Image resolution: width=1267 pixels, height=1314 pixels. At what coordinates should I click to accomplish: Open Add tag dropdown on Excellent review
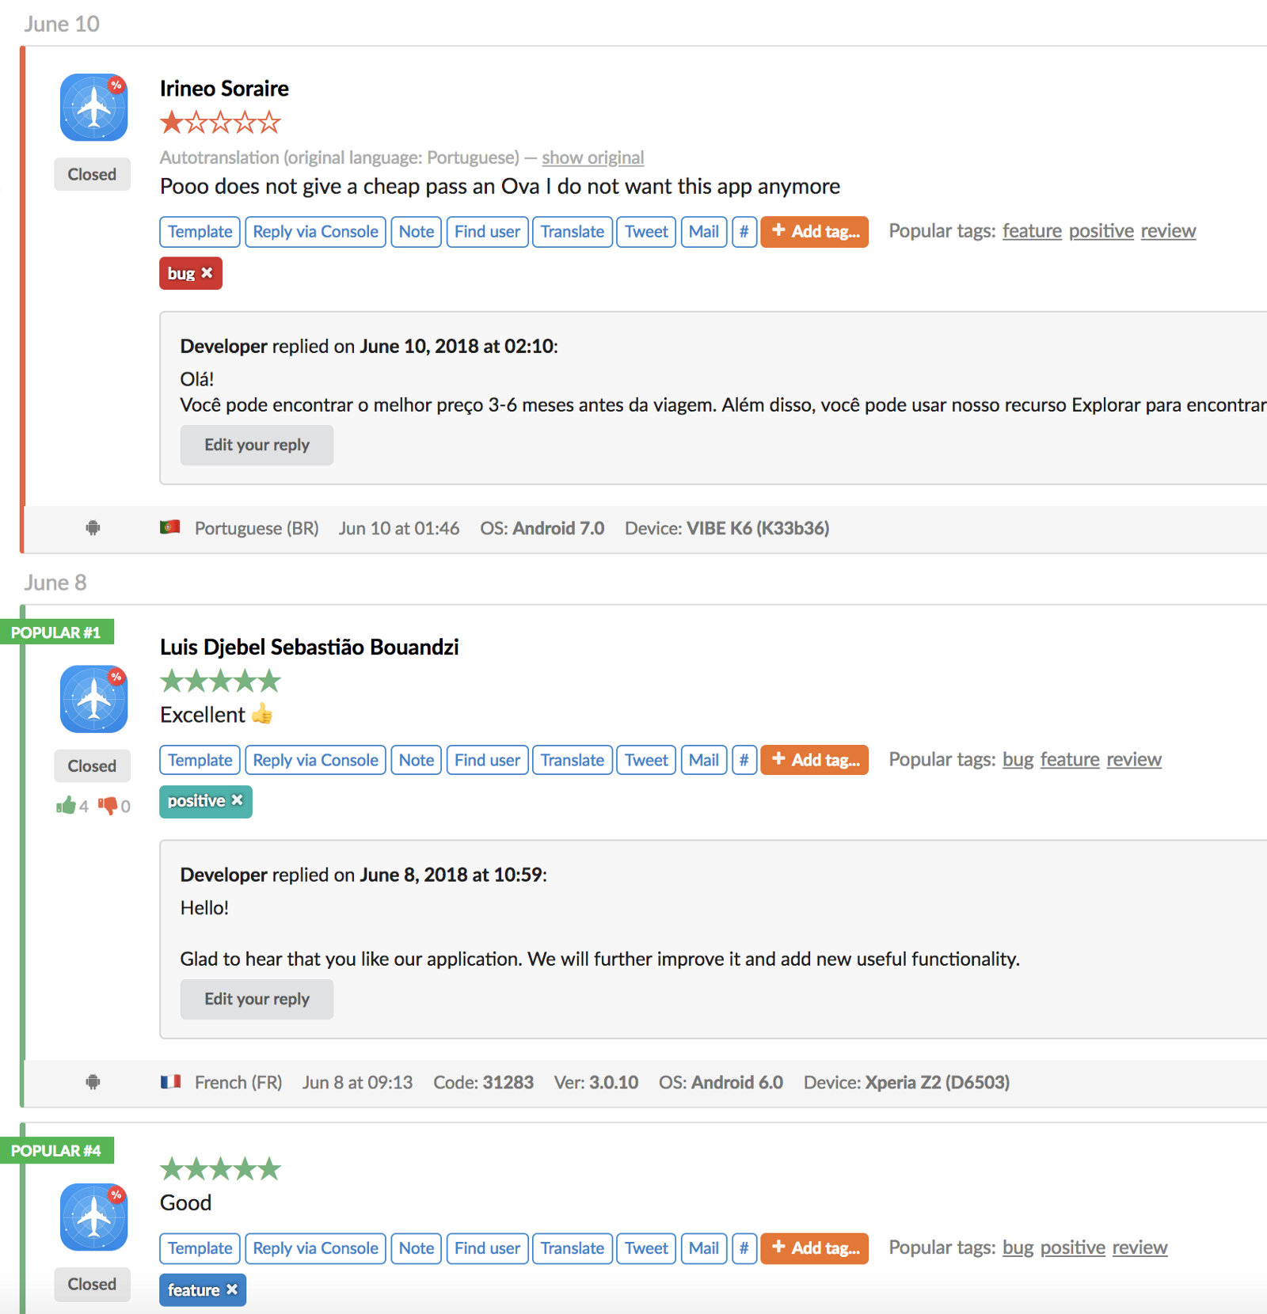pyautogui.click(x=814, y=760)
